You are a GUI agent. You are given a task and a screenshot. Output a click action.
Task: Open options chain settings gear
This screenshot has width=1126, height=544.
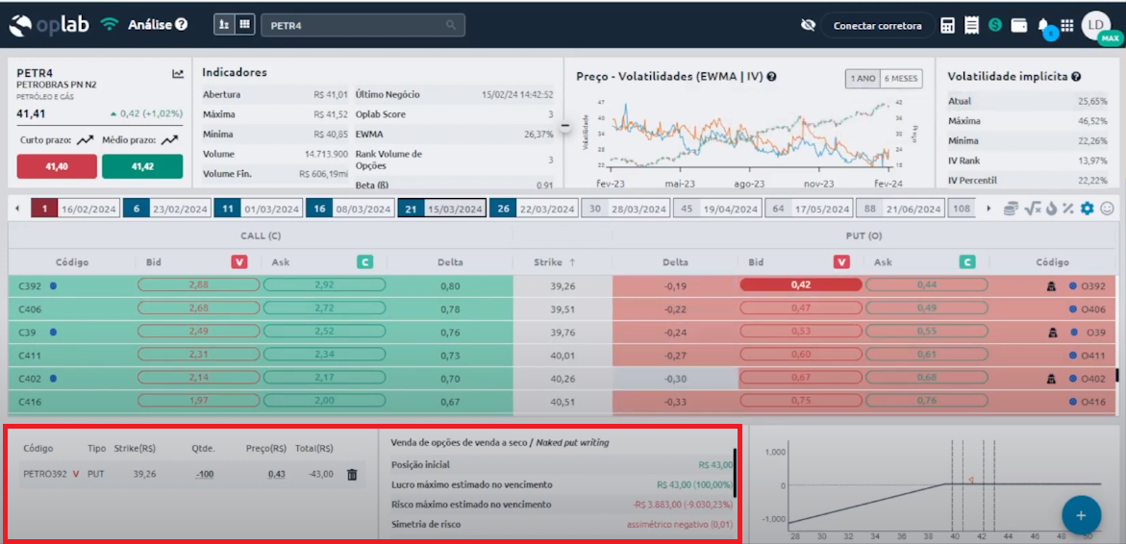click(x=1087, y=209)
